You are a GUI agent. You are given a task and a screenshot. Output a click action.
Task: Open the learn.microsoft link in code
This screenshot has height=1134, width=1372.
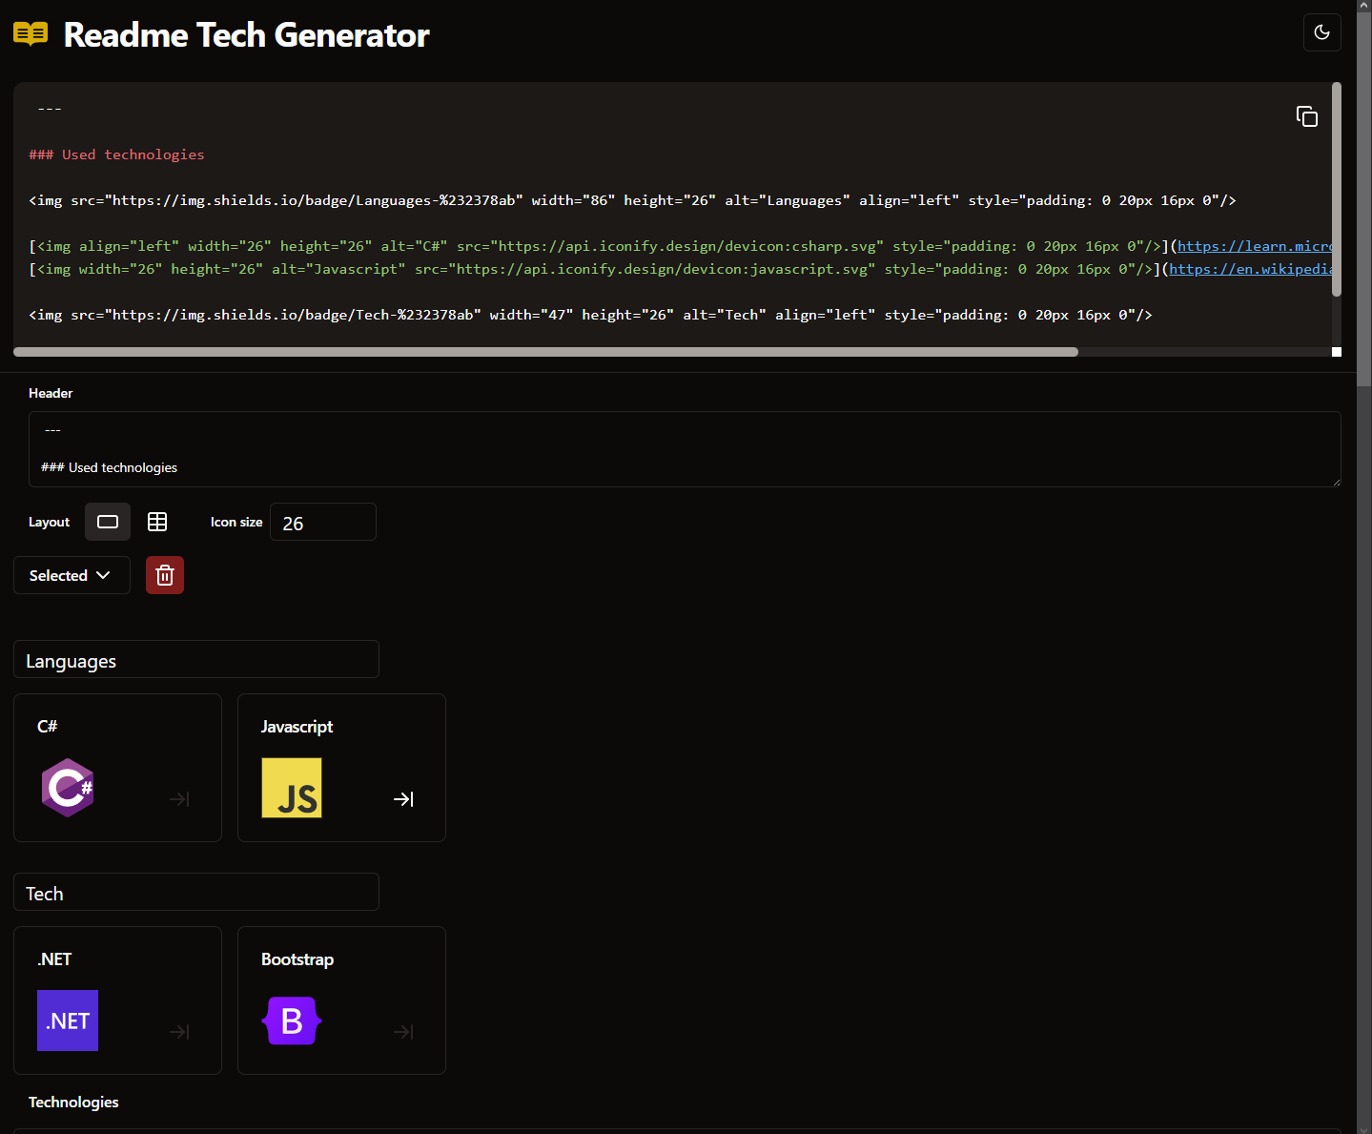click(x=1255, y=246)
